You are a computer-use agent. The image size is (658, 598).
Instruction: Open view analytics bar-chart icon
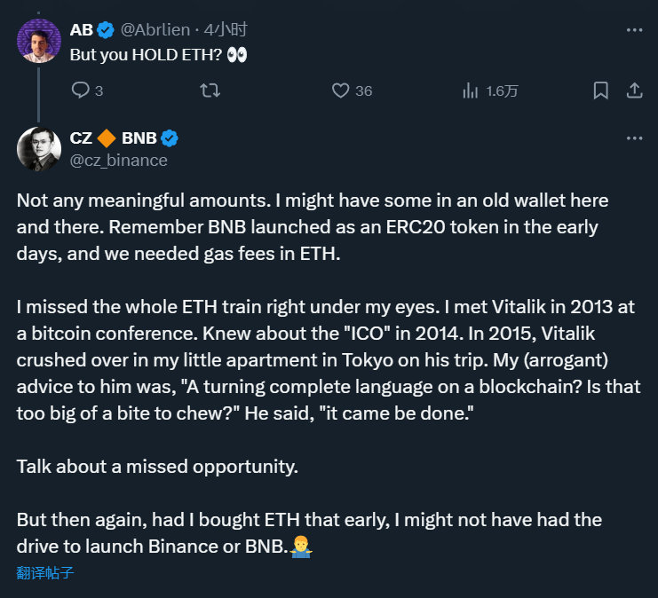[x=471, y=90]
